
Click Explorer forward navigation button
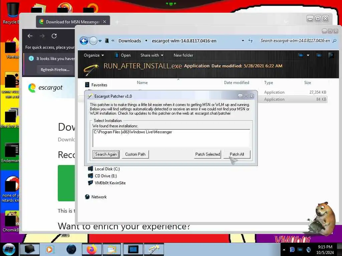coord(93,41)
